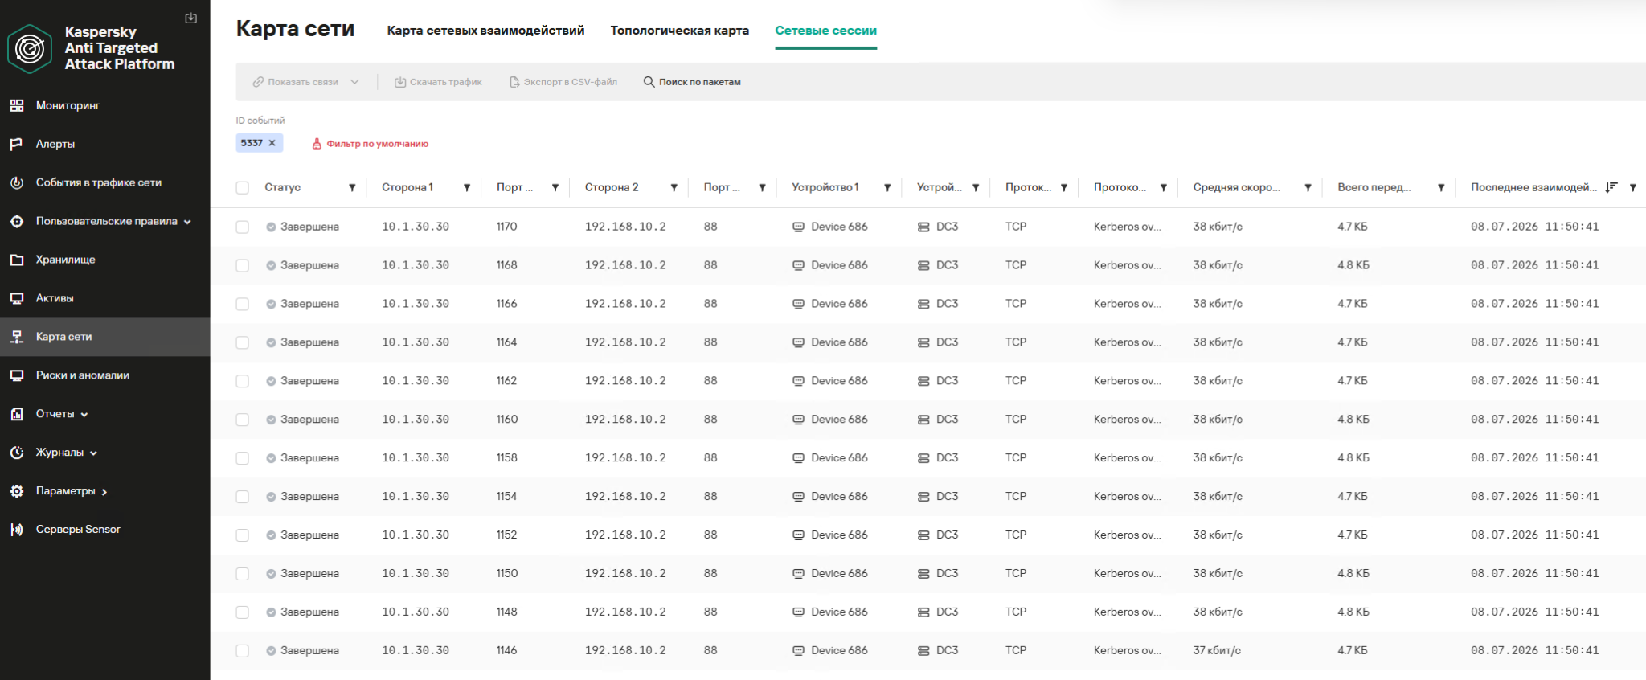Check the row with port 1168
The image size is (1646, 680).
pos(242,266)
